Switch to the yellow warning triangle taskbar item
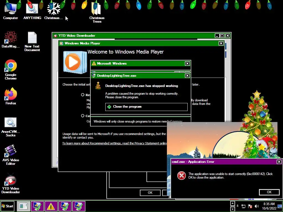 click(x=51, y=206)
